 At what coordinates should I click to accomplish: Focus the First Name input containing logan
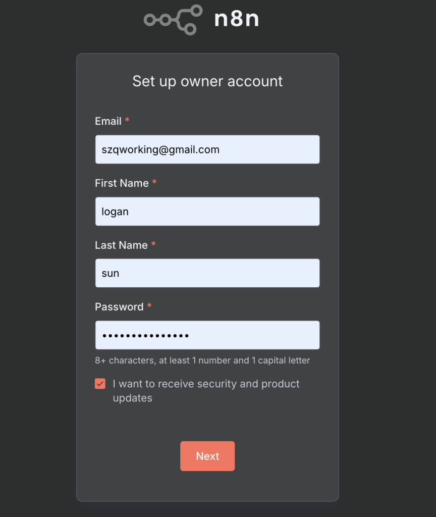(x=207, y=212)
